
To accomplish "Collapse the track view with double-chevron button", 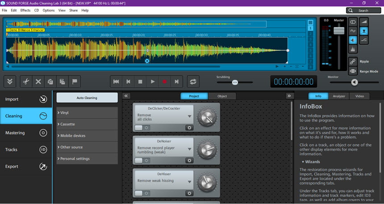I will coord(10,82).
